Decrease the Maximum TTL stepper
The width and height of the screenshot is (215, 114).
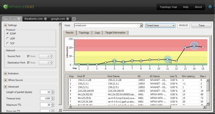(x=53, y=106)
